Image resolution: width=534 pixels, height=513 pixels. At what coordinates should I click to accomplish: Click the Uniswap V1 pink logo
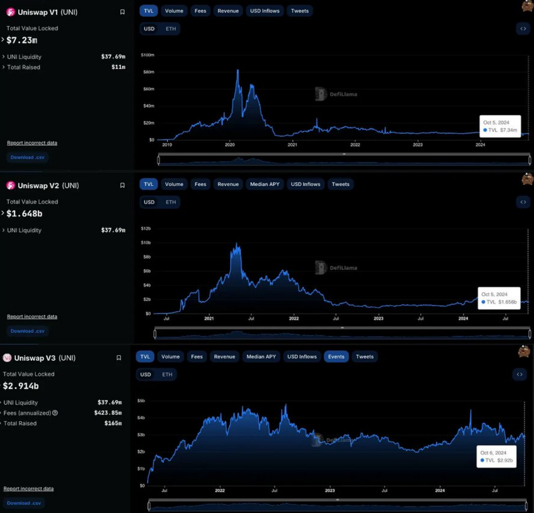click(x=11, y=12)
